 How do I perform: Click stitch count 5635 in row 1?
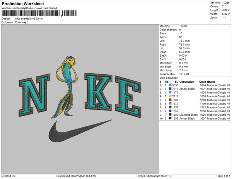click(175, 85)
